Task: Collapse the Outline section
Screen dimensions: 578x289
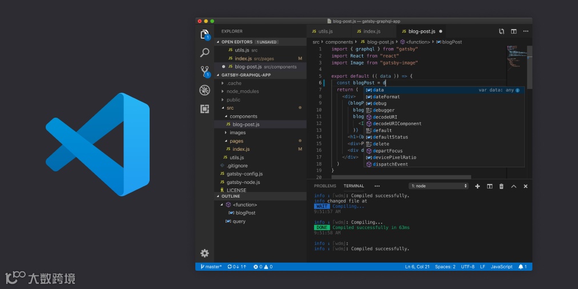Action: [x=260, y=196]
